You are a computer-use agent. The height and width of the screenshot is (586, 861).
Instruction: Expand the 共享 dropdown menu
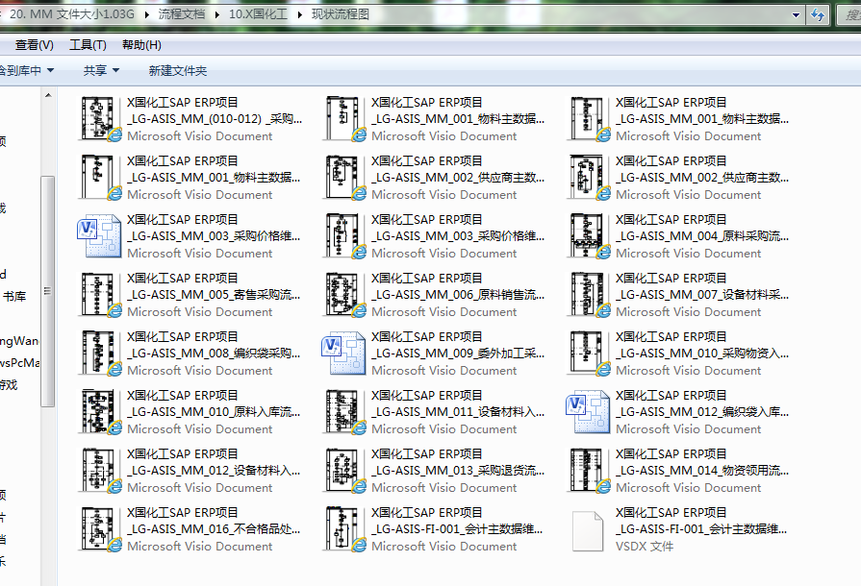(115, 70)
